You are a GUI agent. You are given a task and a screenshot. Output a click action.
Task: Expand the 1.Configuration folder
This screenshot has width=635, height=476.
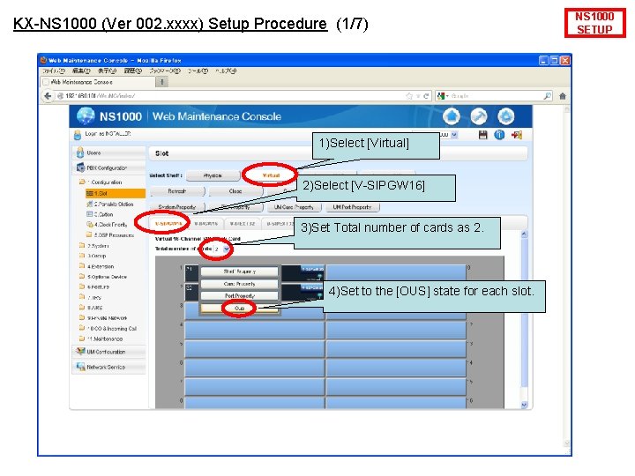click(x=101, y=182)
